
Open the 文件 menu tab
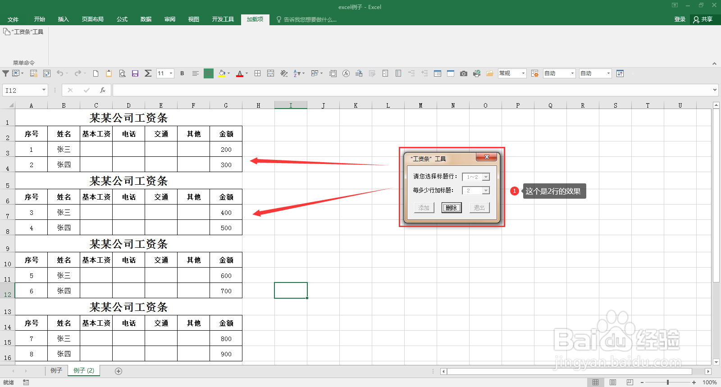point(13,19)
